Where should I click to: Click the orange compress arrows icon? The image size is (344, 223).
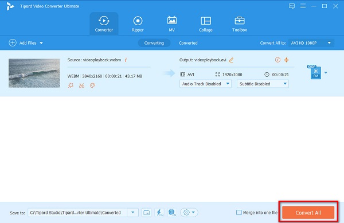pos(286,60)
